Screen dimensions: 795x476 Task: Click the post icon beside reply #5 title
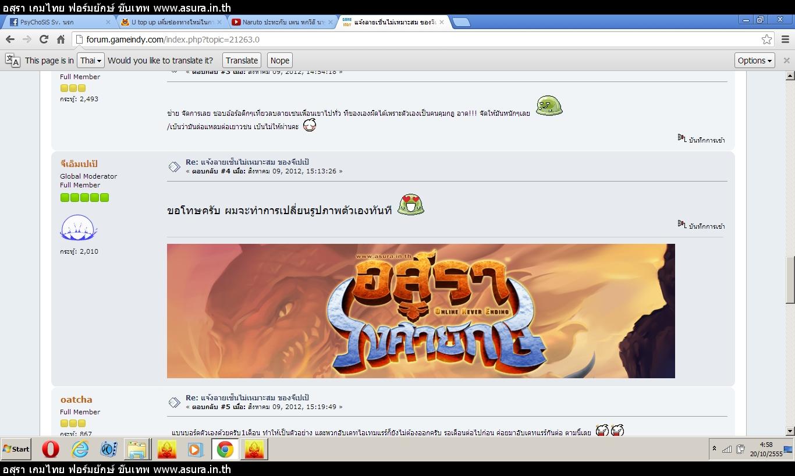174,403
